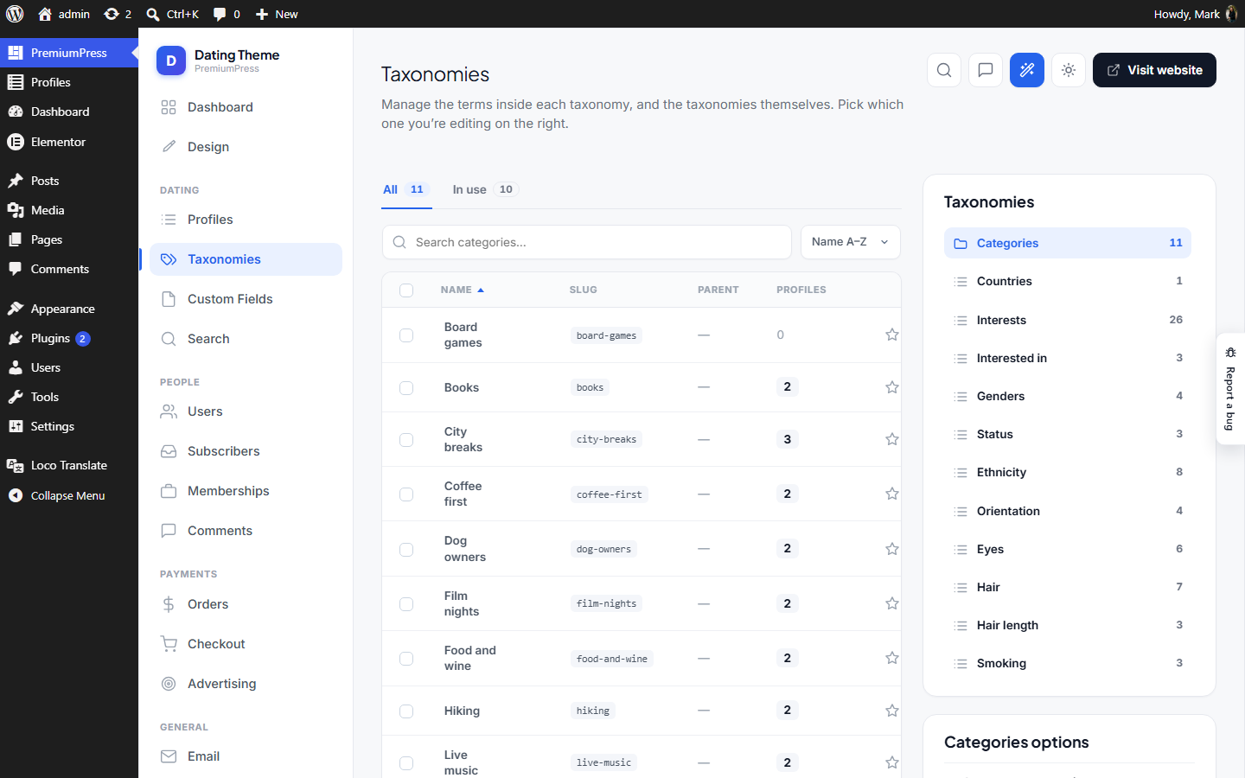Check the Dog owners row checkbox

tap(406, 550)
